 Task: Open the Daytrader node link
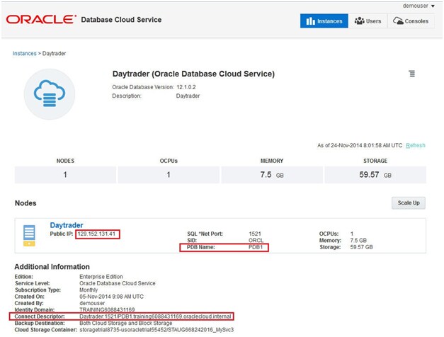[x=67, y=225]
